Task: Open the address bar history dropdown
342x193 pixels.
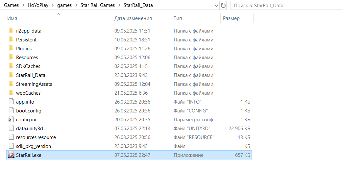Action: tap(216, 6)
